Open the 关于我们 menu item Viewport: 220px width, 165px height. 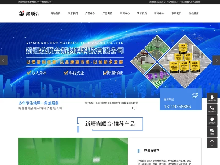click(x=73, y=13)
